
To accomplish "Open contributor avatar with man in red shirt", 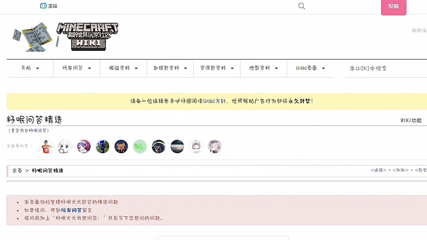I will coord(46,146).
